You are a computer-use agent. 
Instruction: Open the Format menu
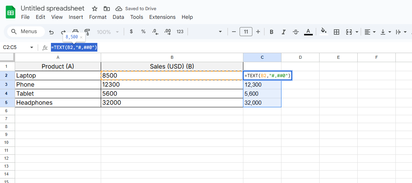(98, 17)
